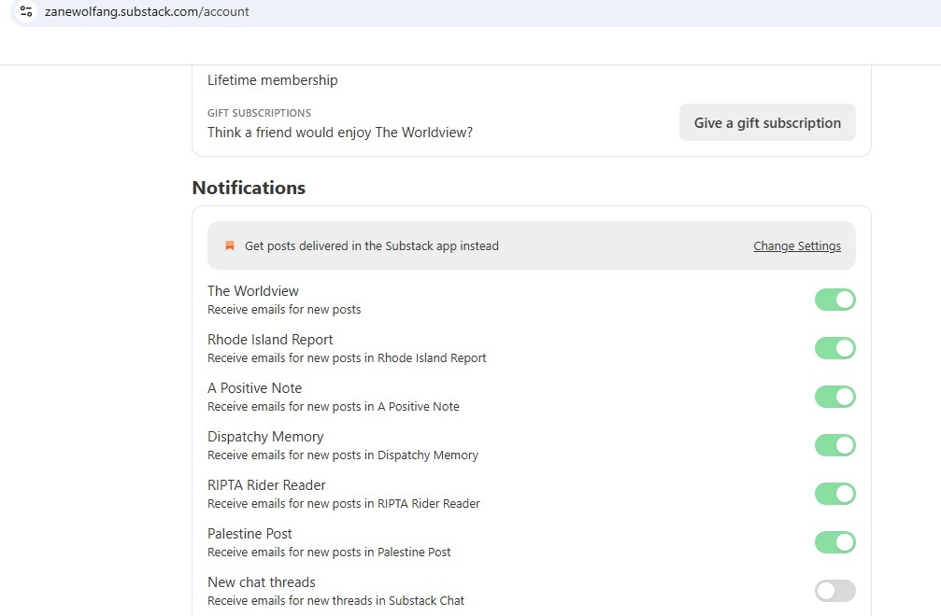Screen dimensions: 941x616
Task: Click 'Receive emails for new posts in Rhode Island Report'
Action: [347, 358]
